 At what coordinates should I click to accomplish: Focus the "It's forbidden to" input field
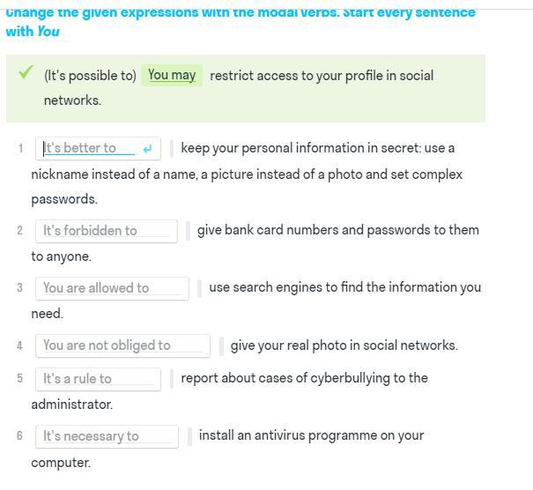pos(106,231)
